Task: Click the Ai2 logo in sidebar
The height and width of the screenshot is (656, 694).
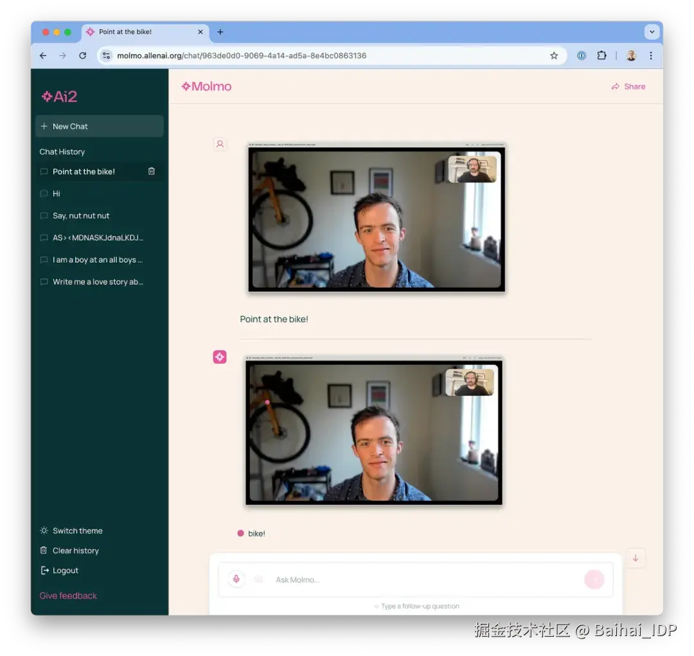Action: [x=59, y=96]
